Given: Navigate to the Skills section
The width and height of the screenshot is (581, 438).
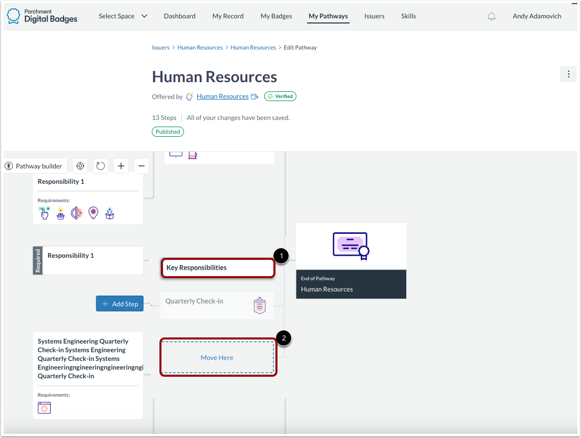Looking at the screenshot, I should (408, 16).
